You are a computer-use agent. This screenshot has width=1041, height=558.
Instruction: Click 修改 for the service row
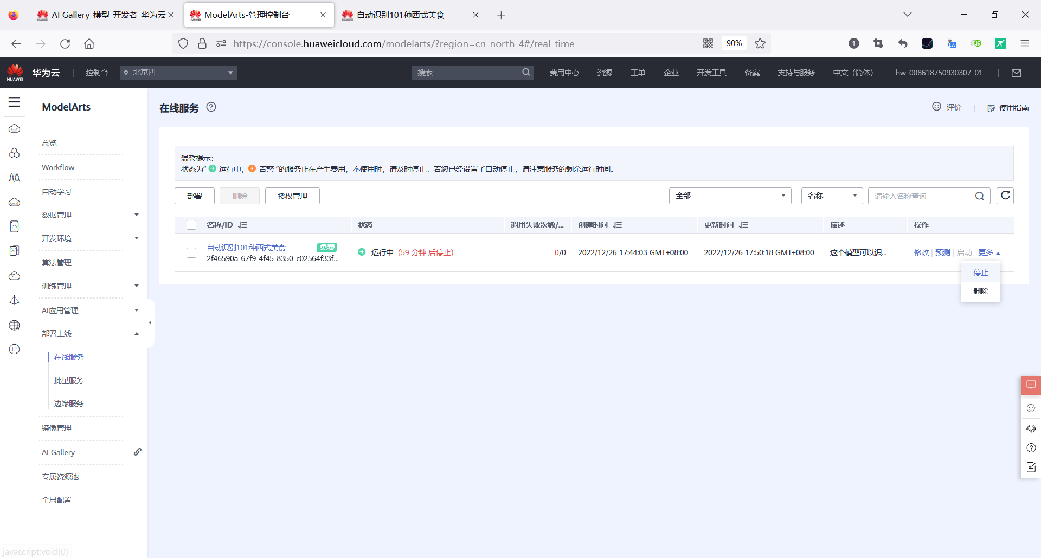pyautogui.click(x=921, y=252)
